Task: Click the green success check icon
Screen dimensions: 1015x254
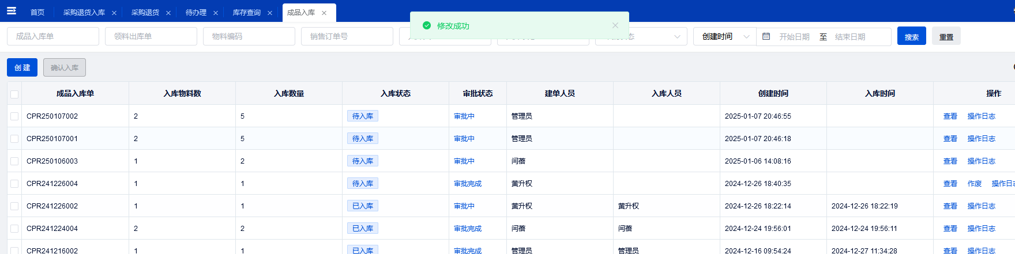Action: 427,25
